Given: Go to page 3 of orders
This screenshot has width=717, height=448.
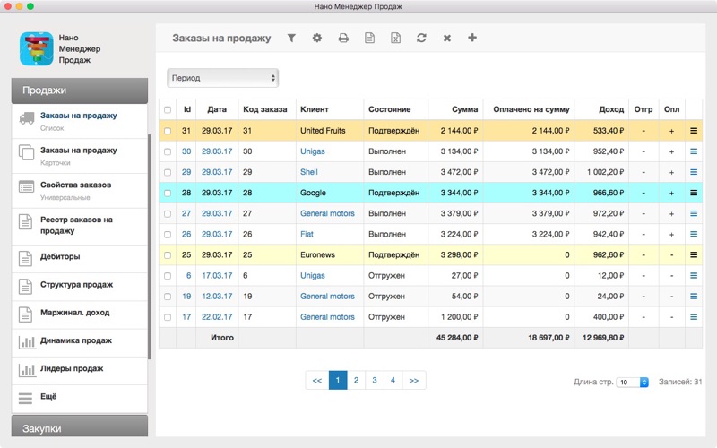Looking at the screenshot, I should point(375,380).
